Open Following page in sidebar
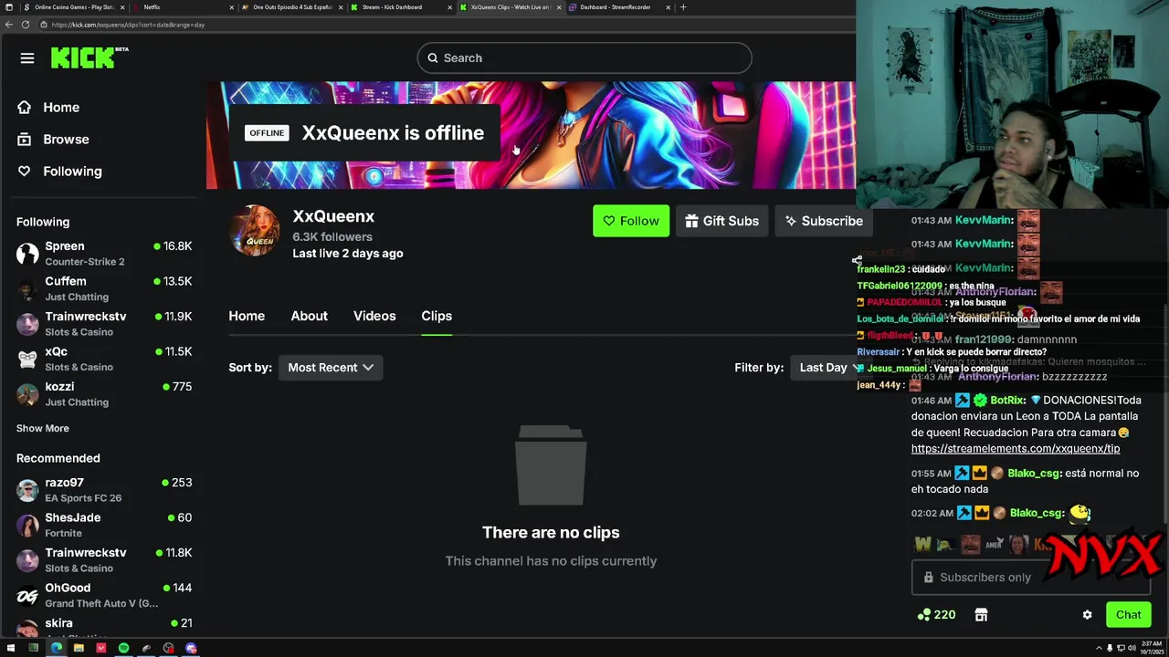The width and height of the screenshot is (1169, 657). [x=72, y=172]
